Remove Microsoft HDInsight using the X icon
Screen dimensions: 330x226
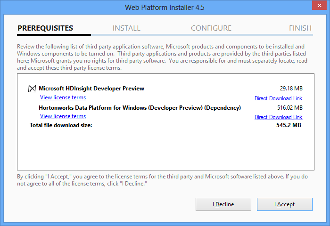[x=32, y=89]
